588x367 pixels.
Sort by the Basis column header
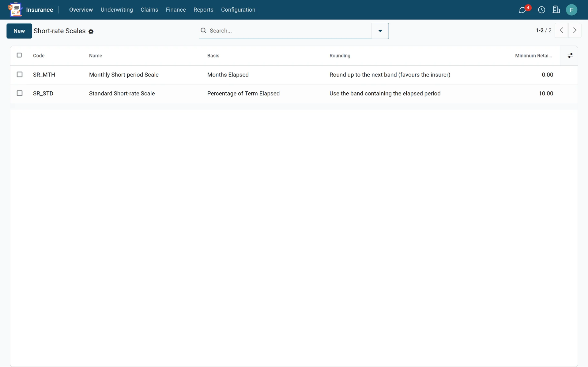213,56
